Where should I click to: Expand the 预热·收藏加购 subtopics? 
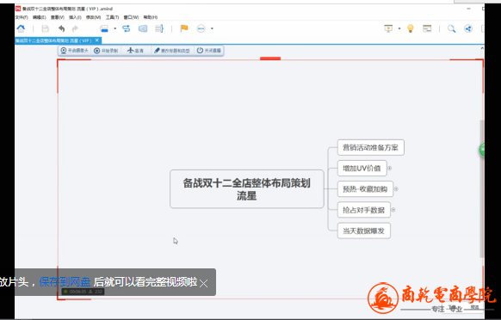pyautogui.click(x=396, y=189)
